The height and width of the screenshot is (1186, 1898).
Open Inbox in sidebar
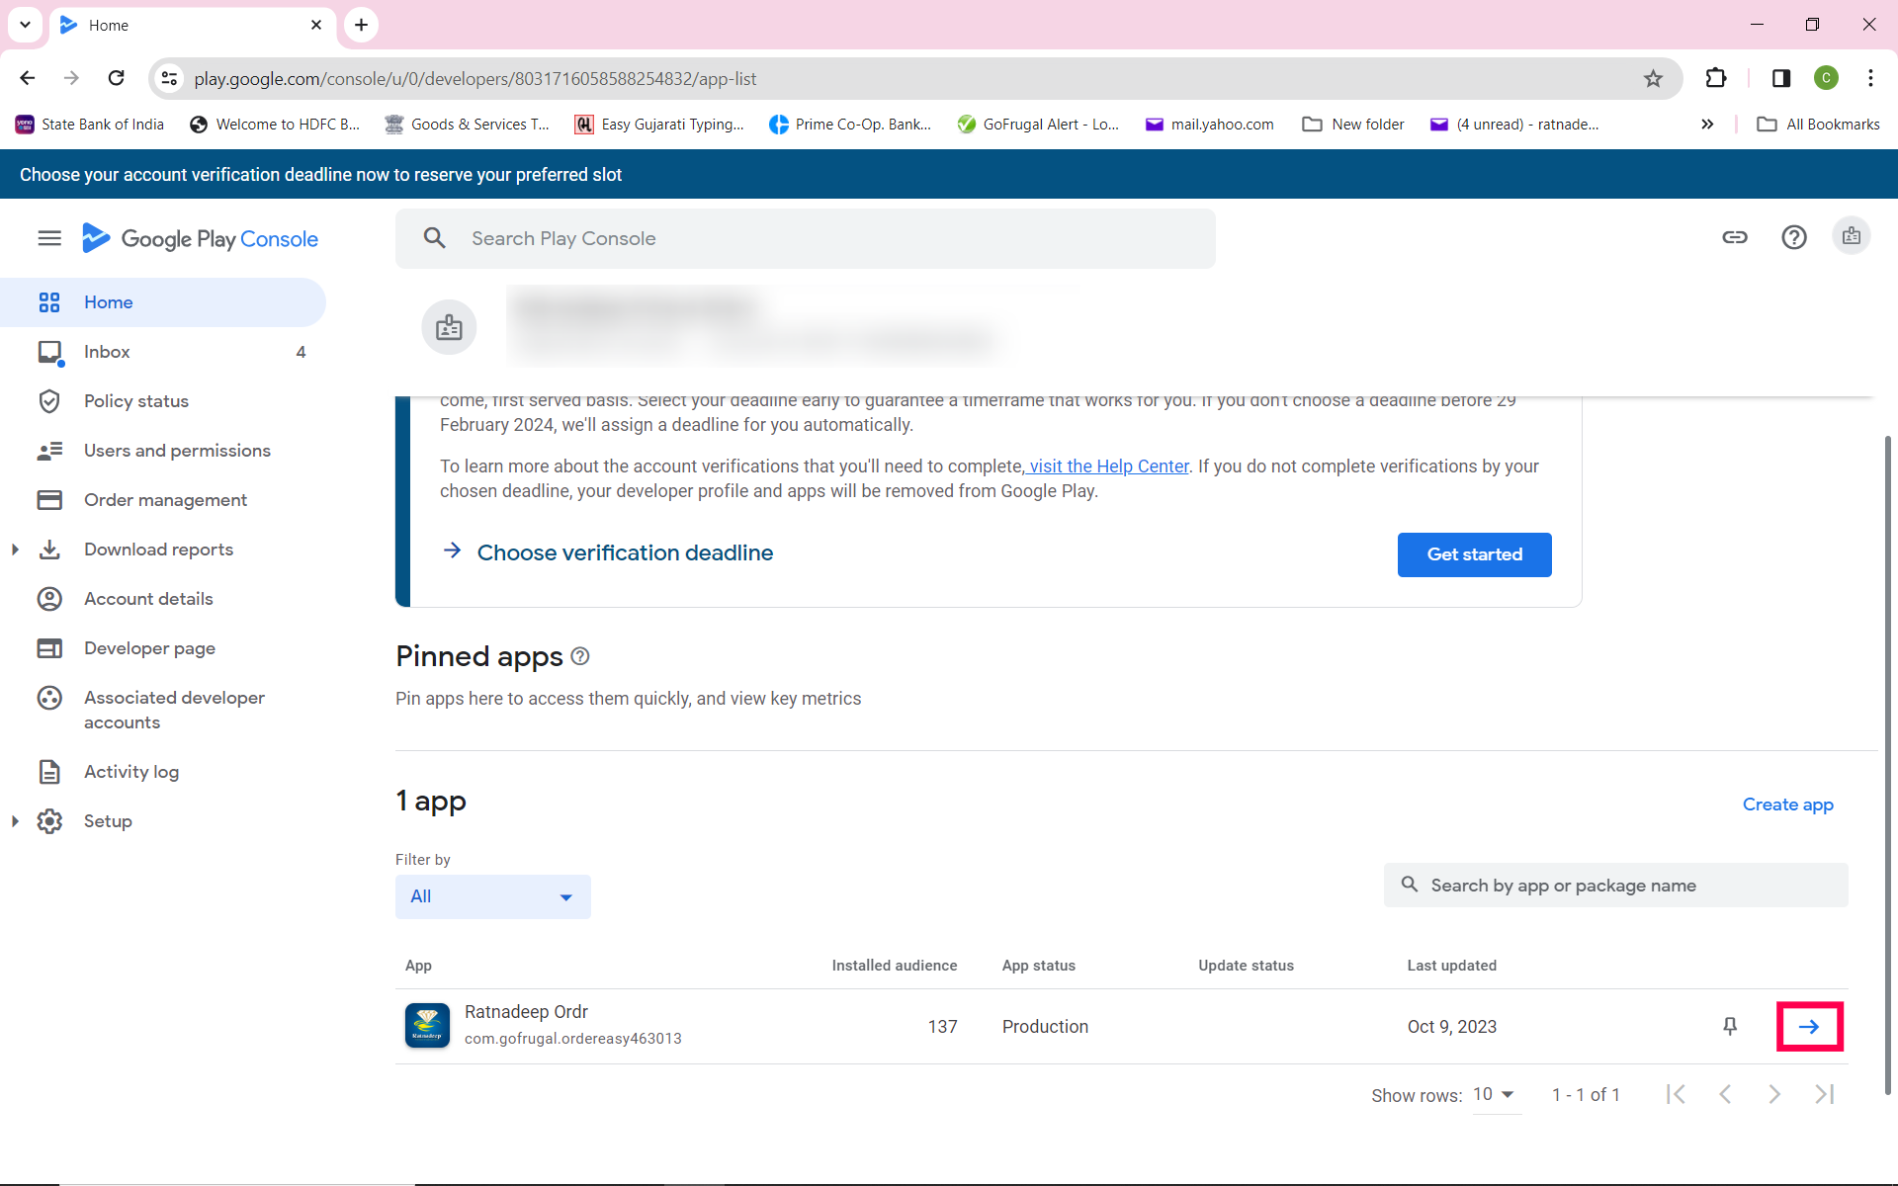[107, 352]
